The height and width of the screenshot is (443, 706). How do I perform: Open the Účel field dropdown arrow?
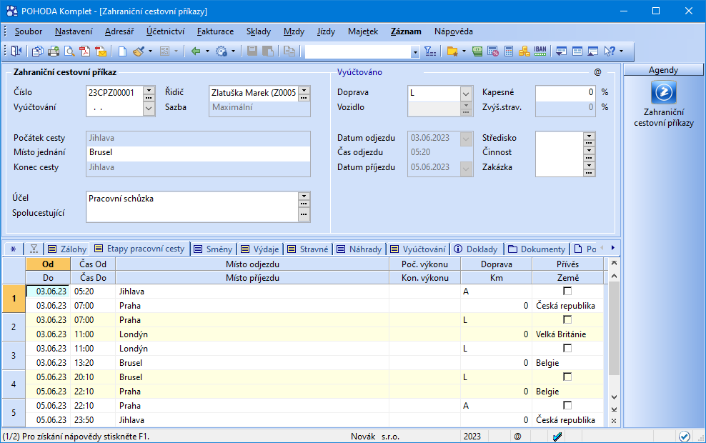pyautogui.click(x=304, y=196)
